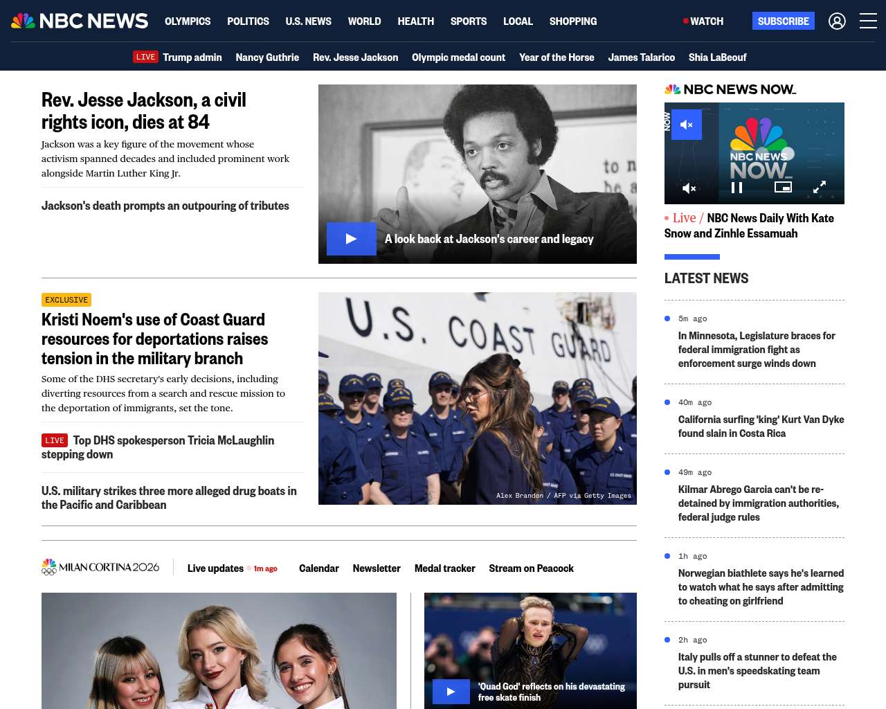
Task: Play the 'Quad God' free skate video
Action: (451, 691)
